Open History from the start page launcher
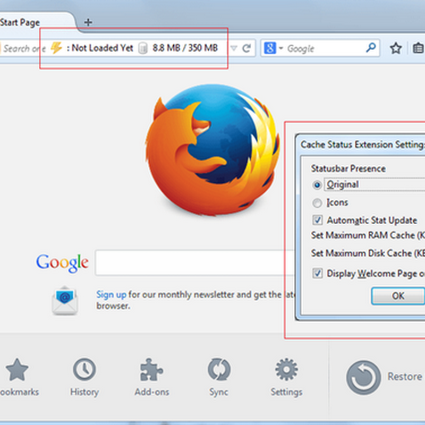Viewport: 425px width, 425px height. 84,378
